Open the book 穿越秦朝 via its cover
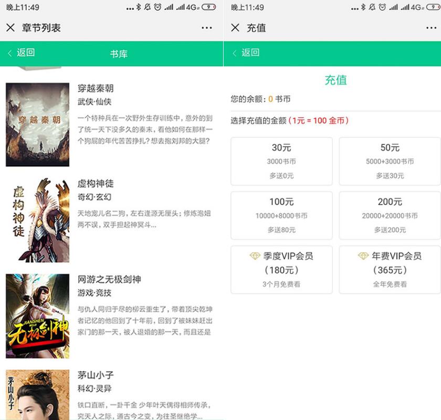Viewport: 441px width, 420px height. tap(37, 124)
